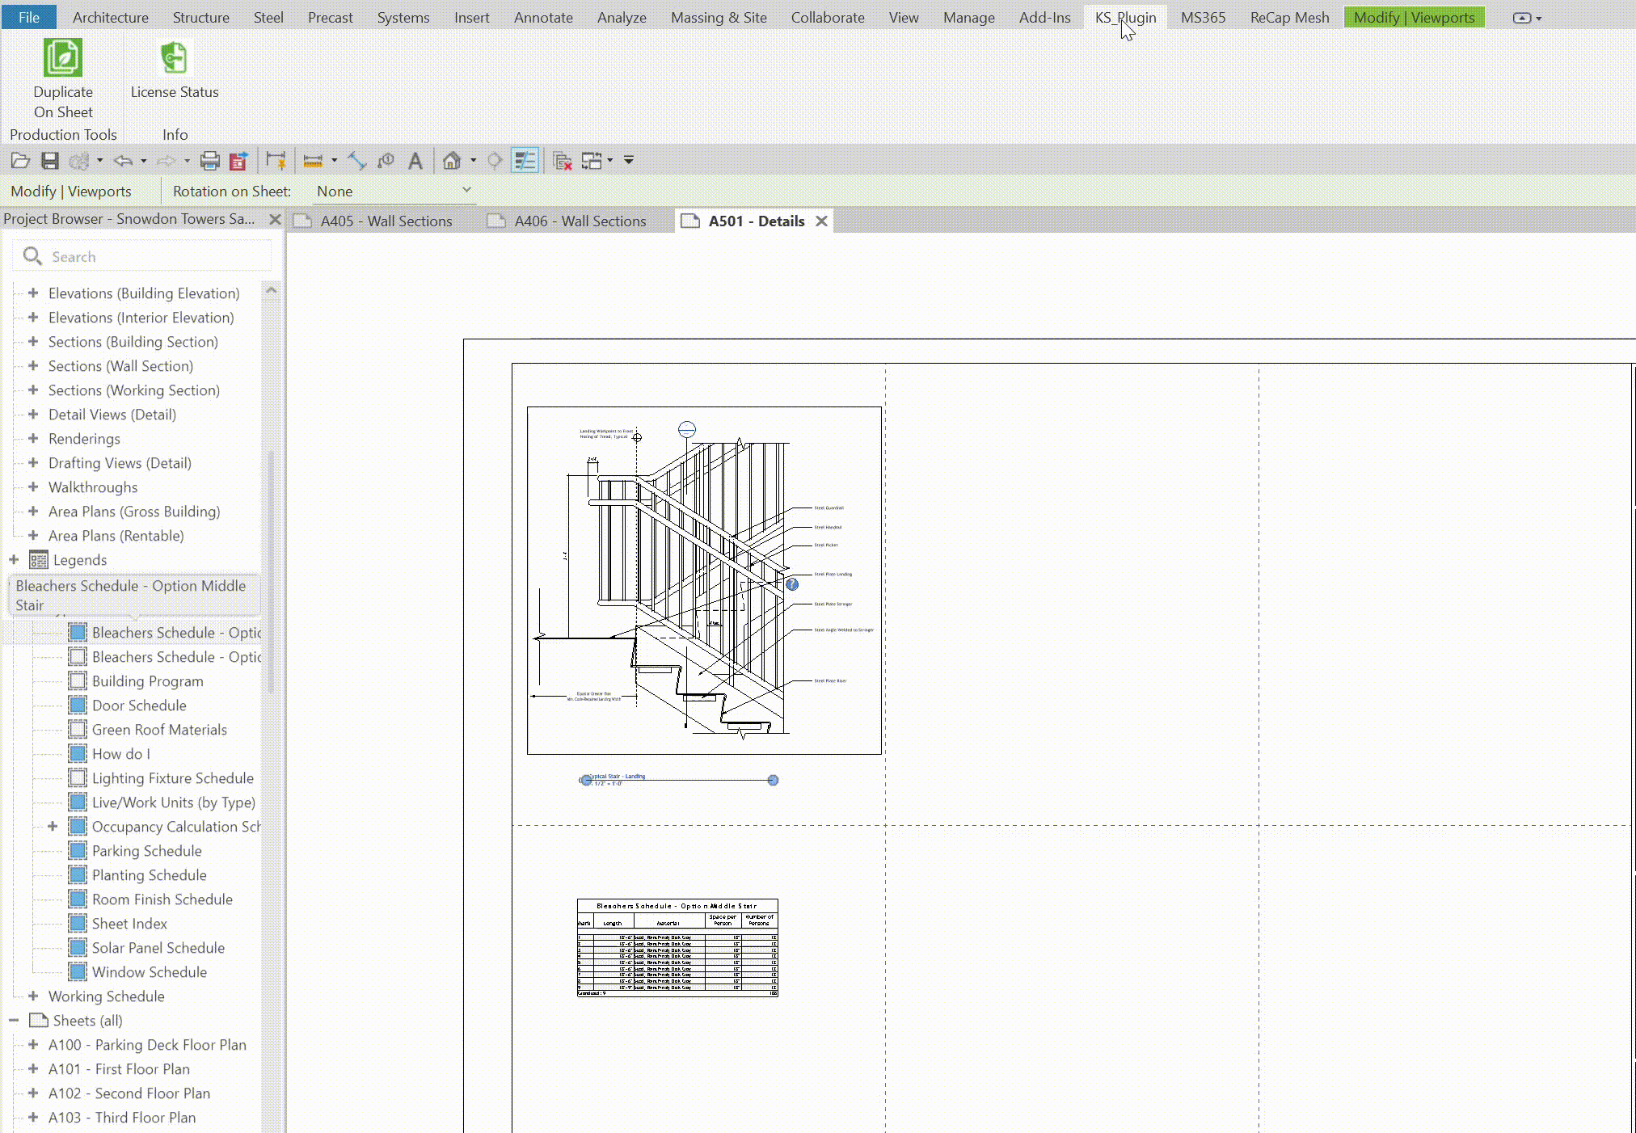This screenshot has height=1133, width=1636.
Task: Activate the pinned controls dimension icon
Action: 276,161
